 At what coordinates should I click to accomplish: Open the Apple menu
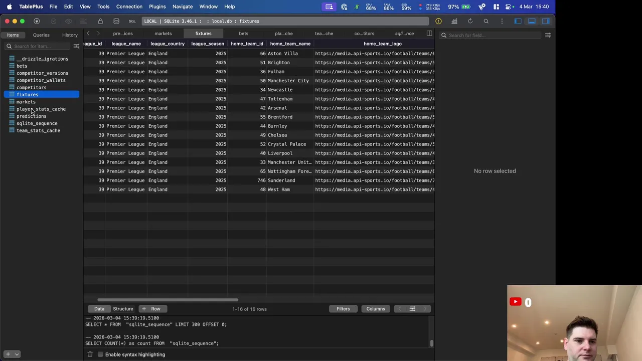tap(9, 7)
